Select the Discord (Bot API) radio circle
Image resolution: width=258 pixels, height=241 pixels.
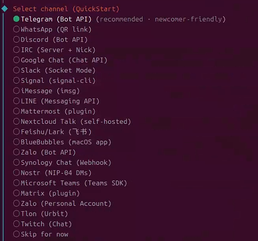point(17,40)
